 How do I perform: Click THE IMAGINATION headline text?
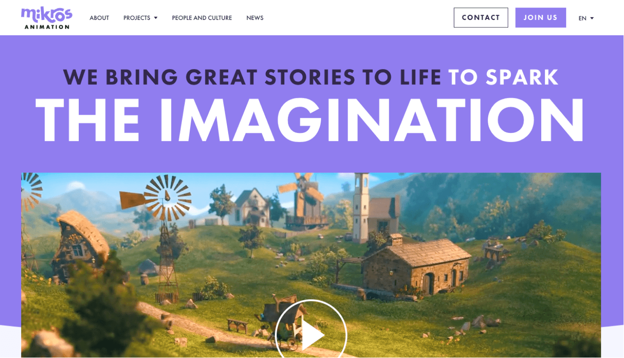310,120
